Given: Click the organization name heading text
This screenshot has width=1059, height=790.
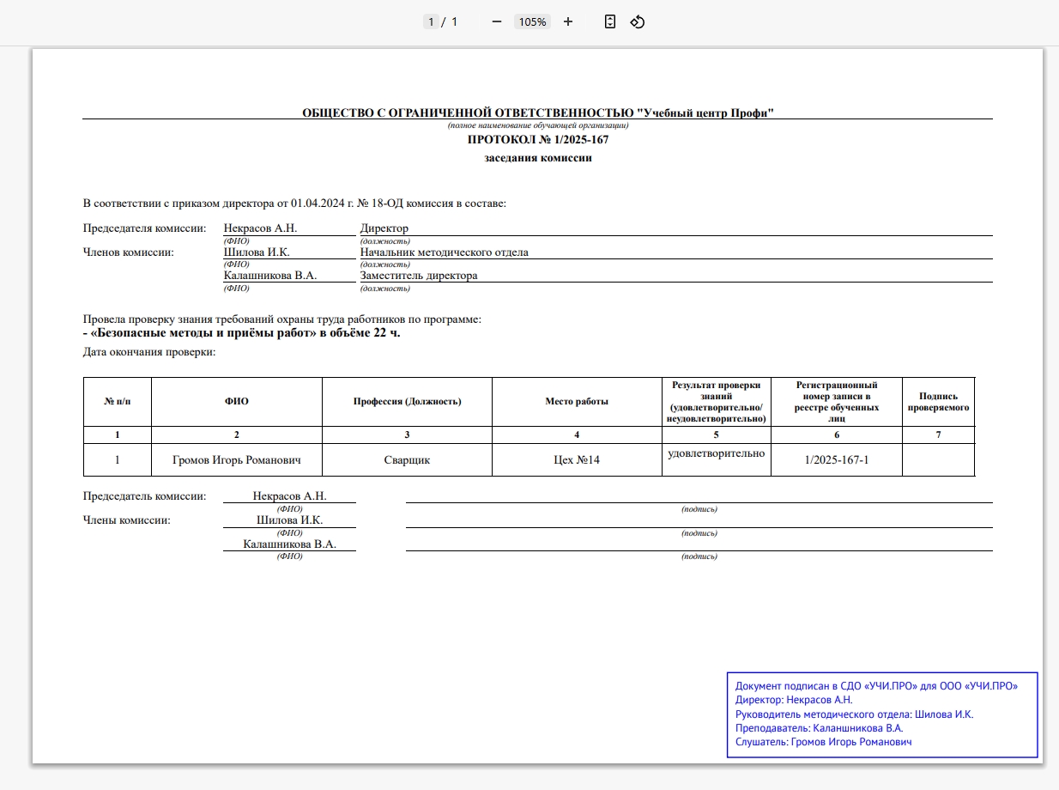Looking at the screenshot, I should tap(537, 112).
